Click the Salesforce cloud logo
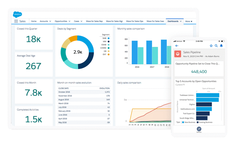 [x=17, y=14]
